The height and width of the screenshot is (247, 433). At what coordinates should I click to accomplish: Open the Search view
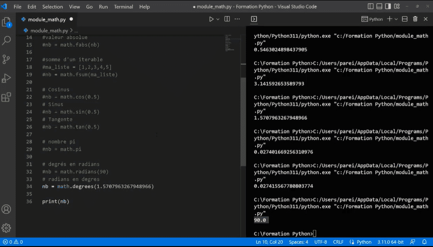[x=6, y=41]
